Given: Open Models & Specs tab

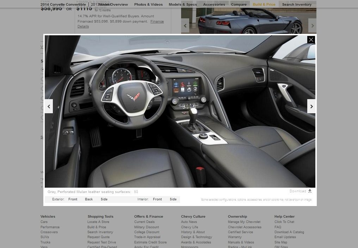Looking at the screenshot, I should 183,4.
